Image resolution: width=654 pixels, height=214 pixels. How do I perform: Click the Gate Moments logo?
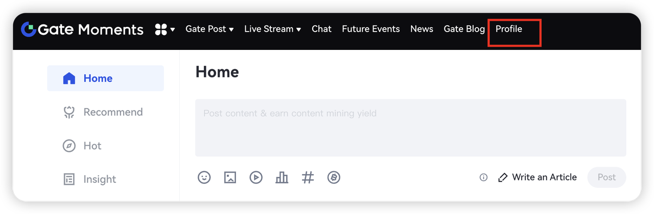coord(82,30)
